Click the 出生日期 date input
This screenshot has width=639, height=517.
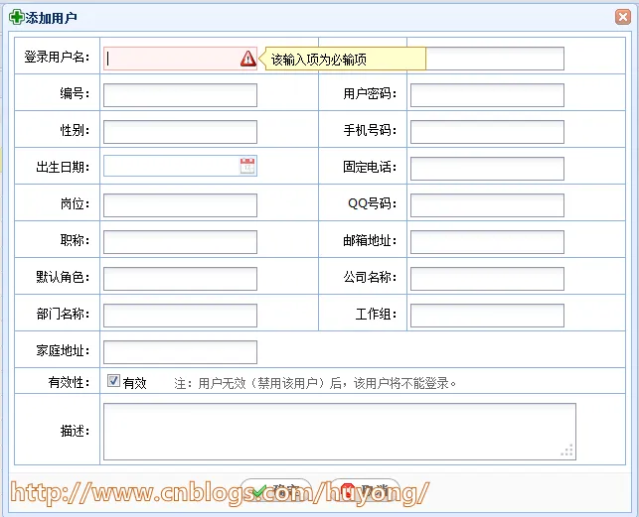coord(180,166)
